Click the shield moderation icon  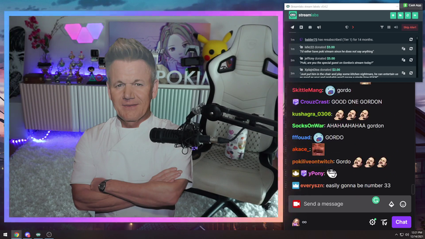(x=347, y=27)
